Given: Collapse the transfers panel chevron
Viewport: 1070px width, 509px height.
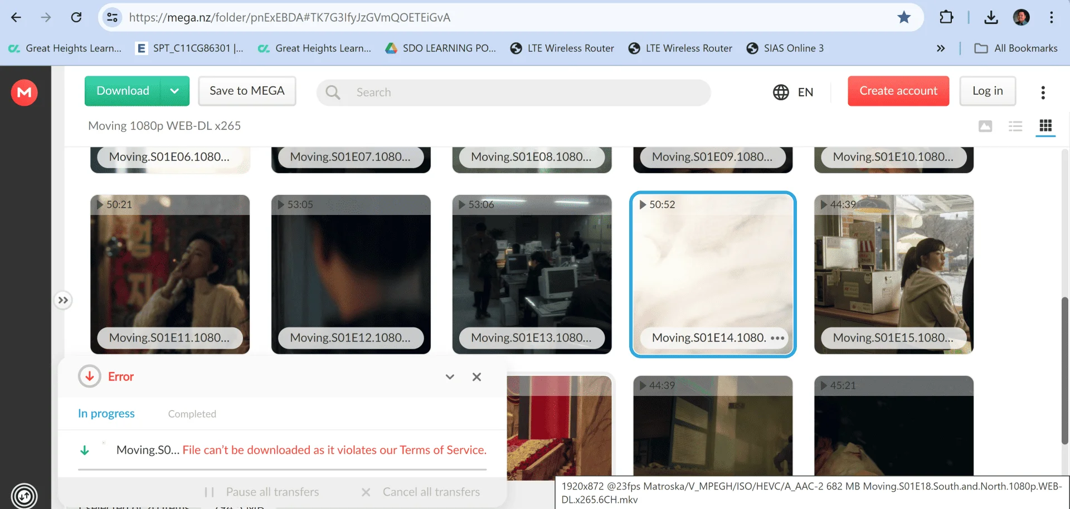Looking at the screenshot, I should (450, 377).
